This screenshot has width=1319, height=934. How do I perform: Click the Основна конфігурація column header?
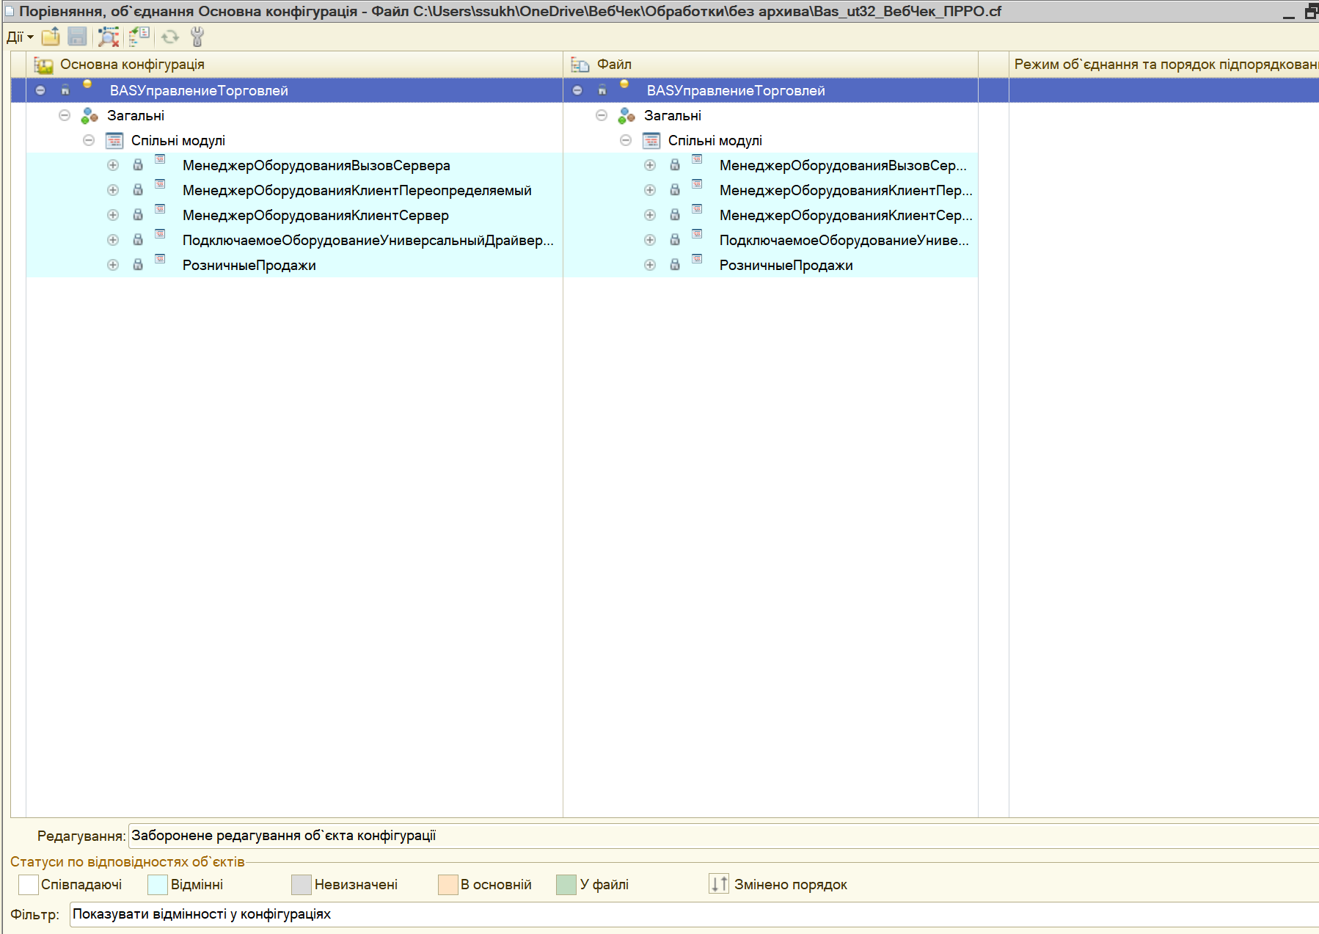(x=295, y=65)
